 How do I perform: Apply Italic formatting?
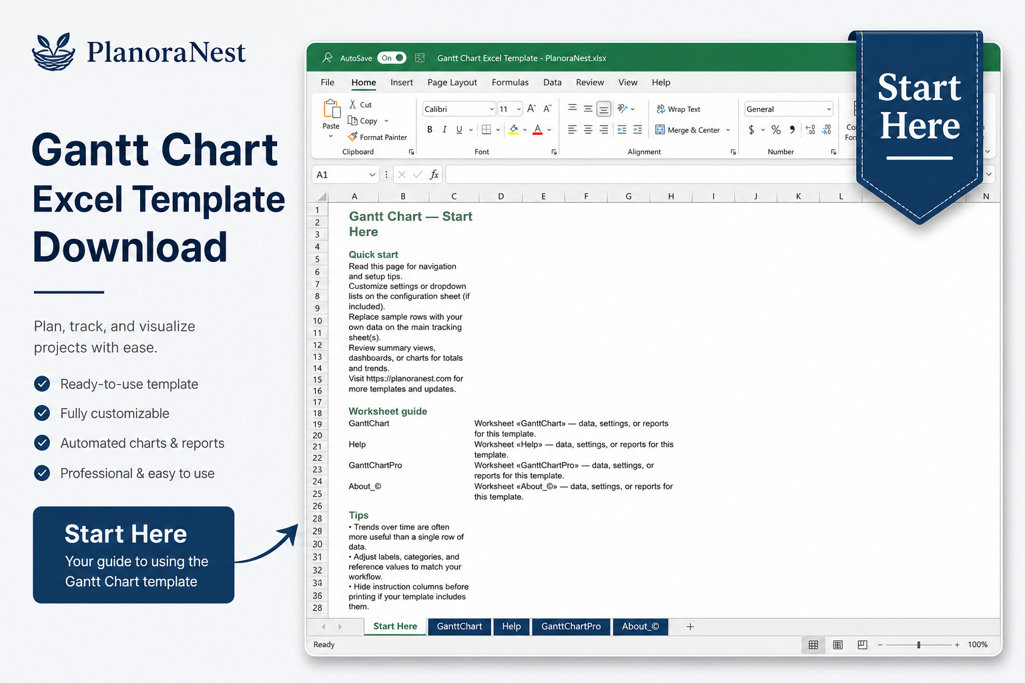(444, 129)
